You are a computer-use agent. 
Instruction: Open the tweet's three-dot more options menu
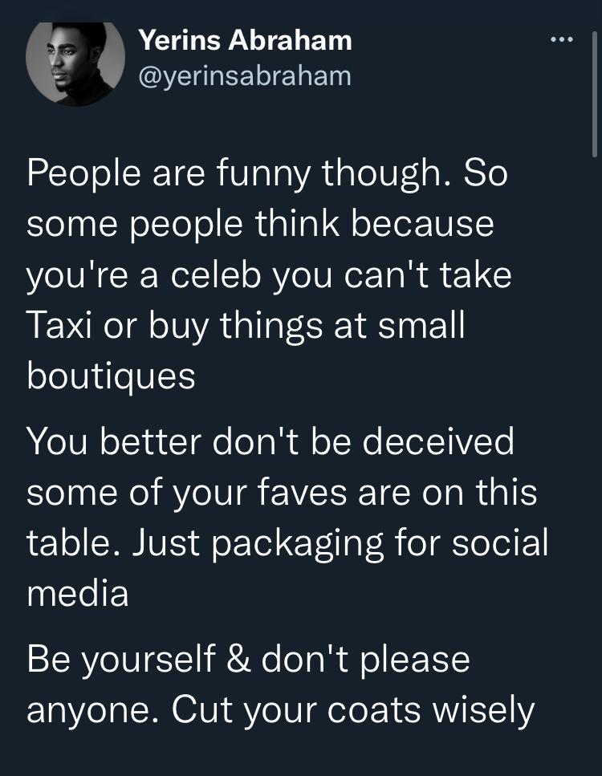[561, 39]
